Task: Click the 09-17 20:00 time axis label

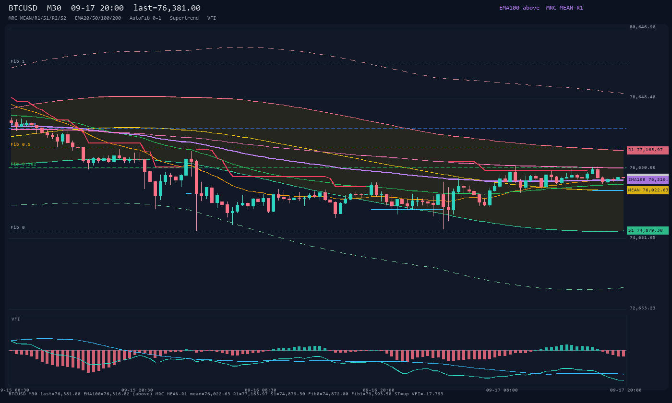Action: [x=626, y=390]
